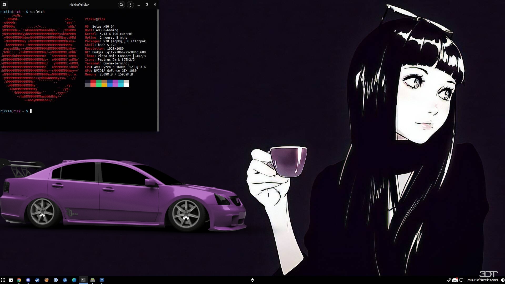
Task: Switch to the terminal taskbar icon
Action: [x=83, y=280]
